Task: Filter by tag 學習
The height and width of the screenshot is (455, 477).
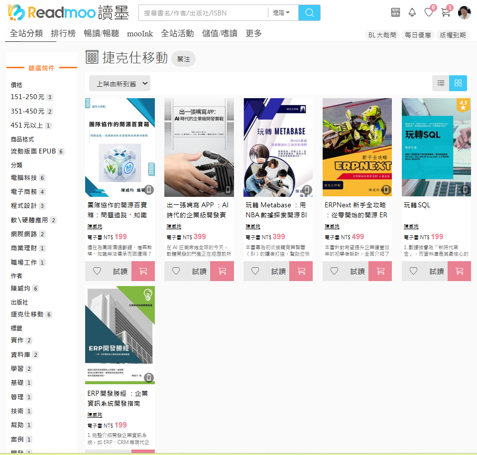Action: click(x=21, y=368)
